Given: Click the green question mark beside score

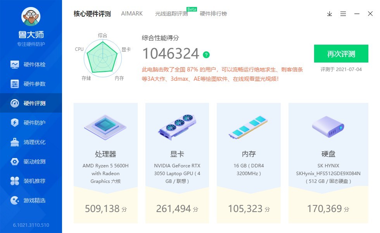Looking at the screenshot, I should pos(206,55).
